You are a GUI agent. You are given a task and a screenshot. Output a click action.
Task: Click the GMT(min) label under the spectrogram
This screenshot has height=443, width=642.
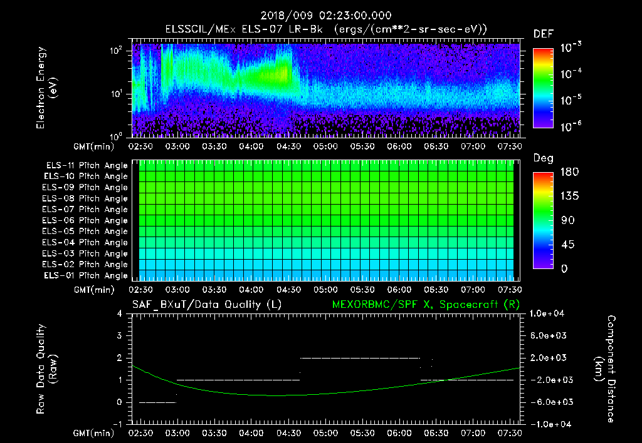tap(94, 146)
